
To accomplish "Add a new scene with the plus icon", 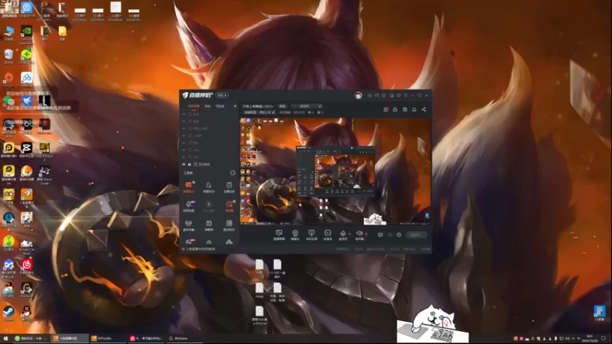I will pyautogui.click(x=235, y=106).
